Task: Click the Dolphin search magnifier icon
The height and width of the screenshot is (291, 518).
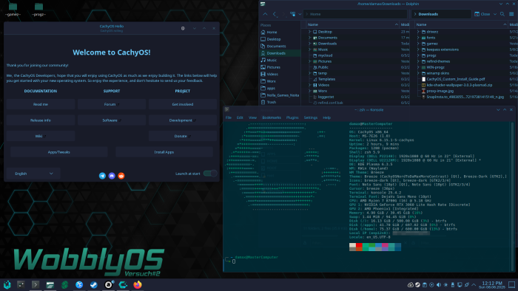Action: click(x=502, y=14)
